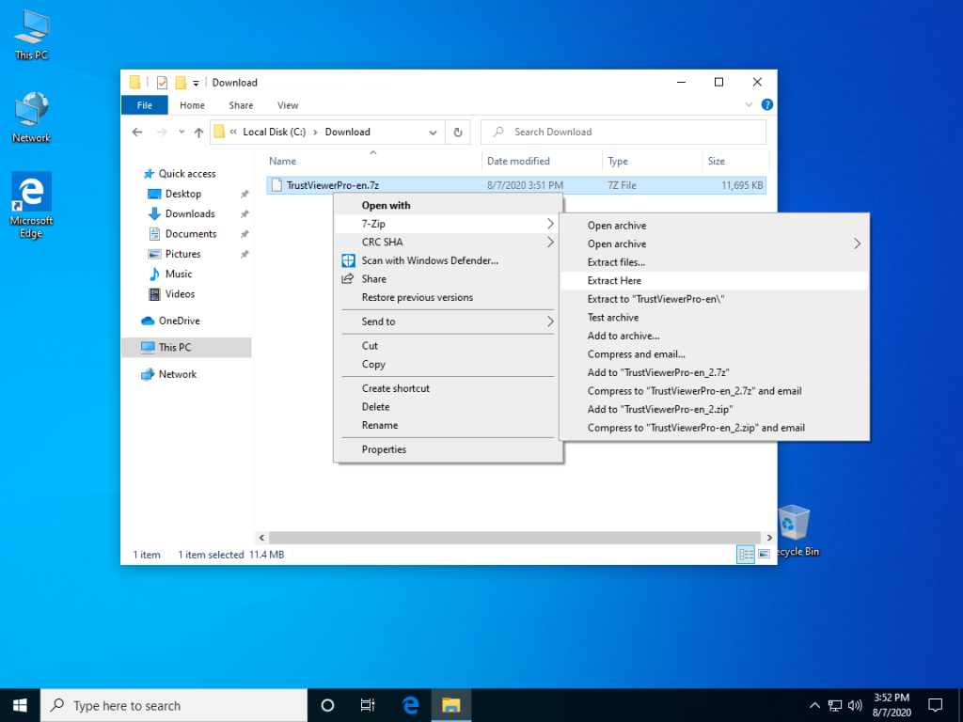Open the volume tray icon
This screenshot has height=722, width=963.
click(855, 705)
